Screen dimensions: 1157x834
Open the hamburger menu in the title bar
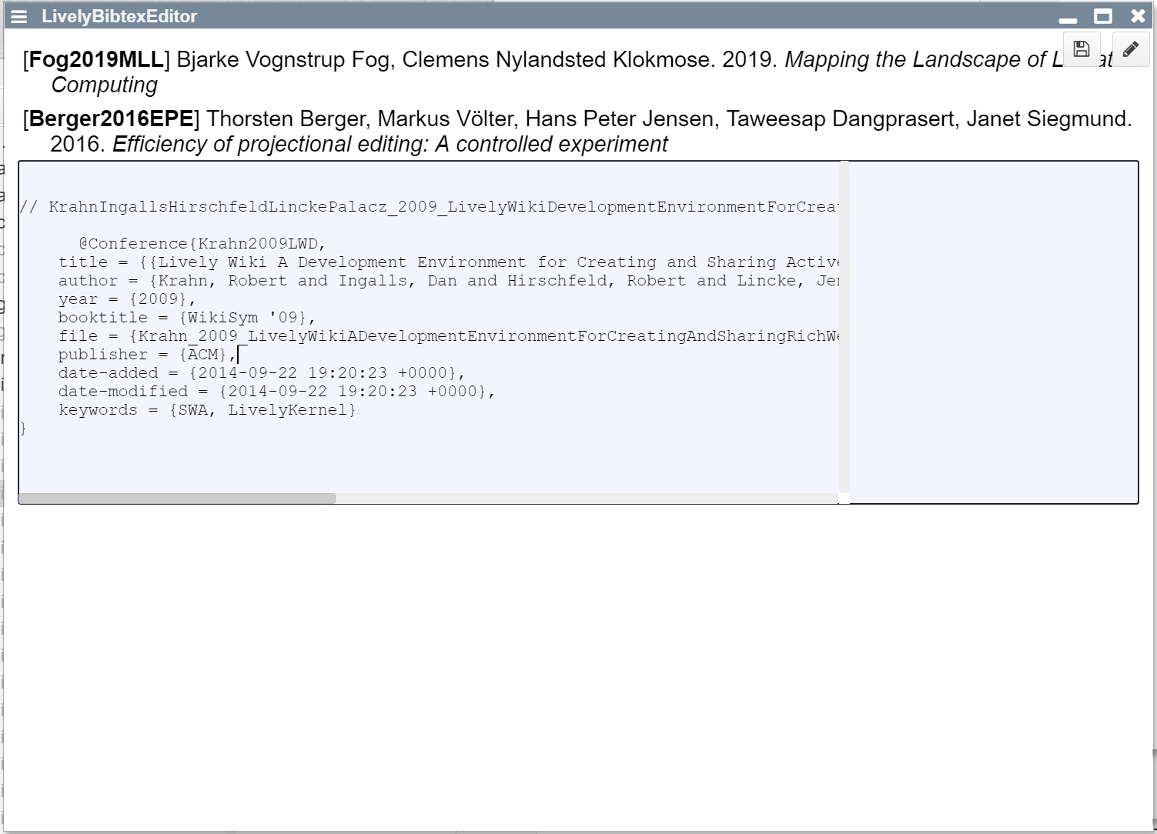[x=19, y=16]
